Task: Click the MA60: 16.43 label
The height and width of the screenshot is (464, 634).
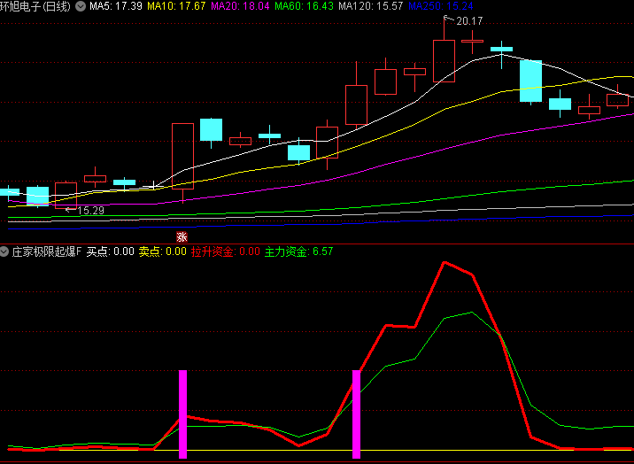Action: point(304,6)
